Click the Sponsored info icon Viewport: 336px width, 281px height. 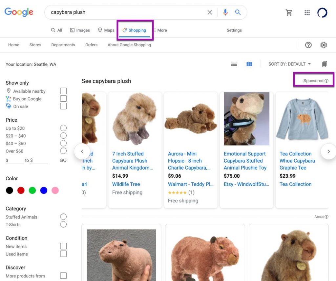click(326, 81)
